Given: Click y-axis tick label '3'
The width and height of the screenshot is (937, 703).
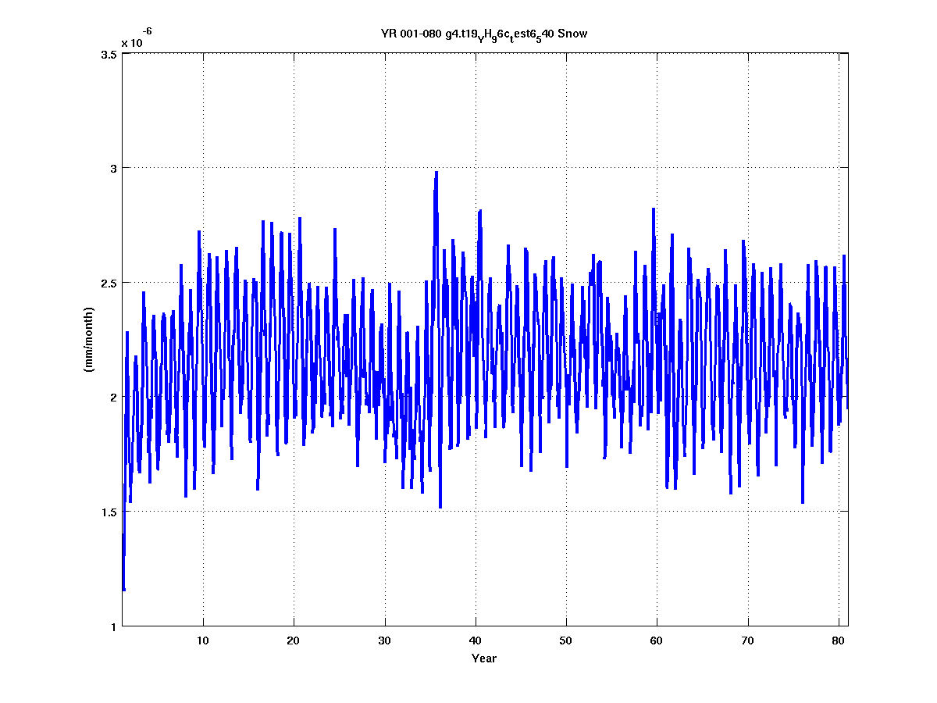Looking at the screenshot, I should pos(113,169).
